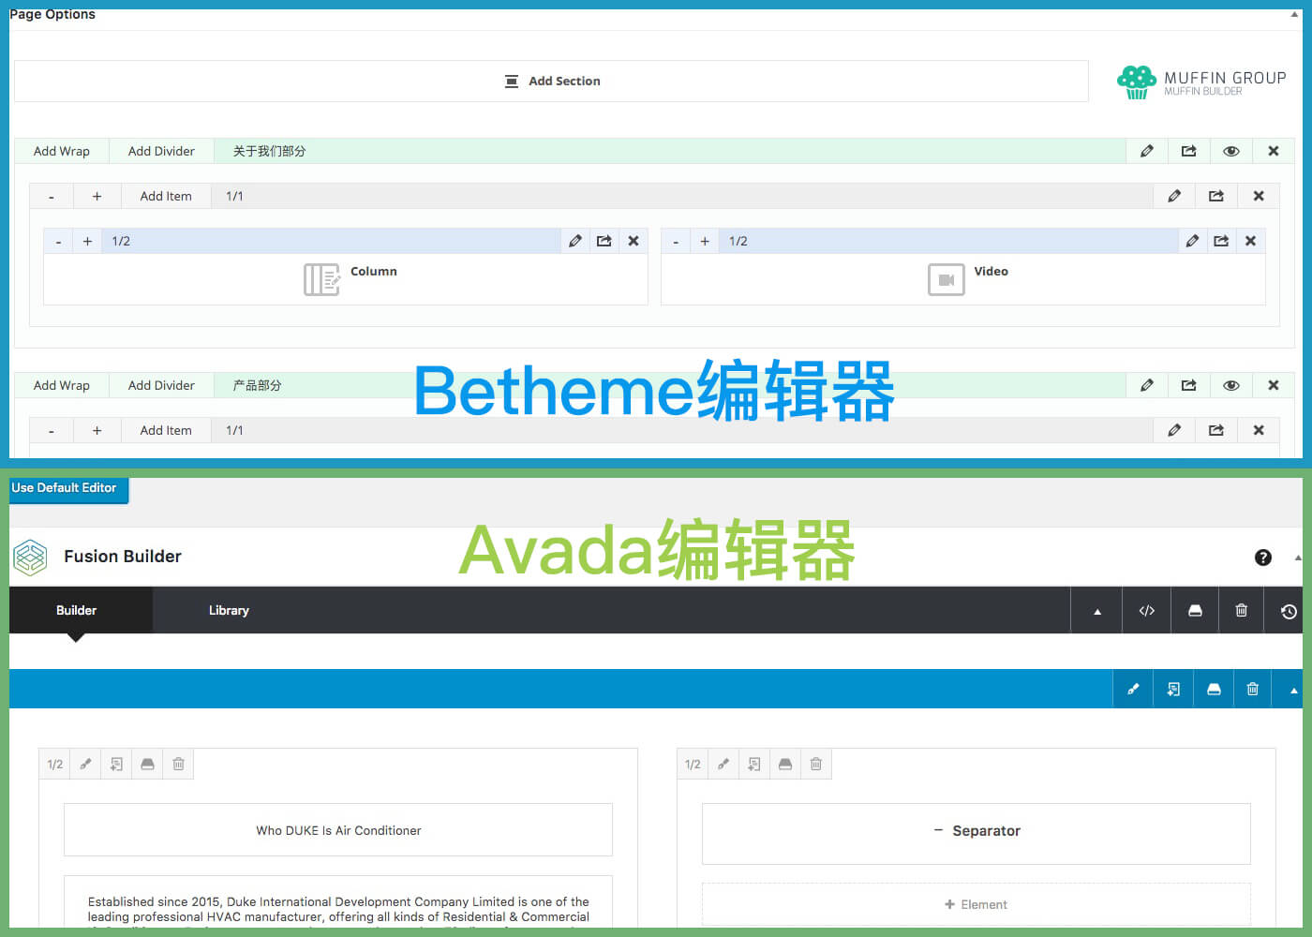Switch to the Library tab

(229, 610)
